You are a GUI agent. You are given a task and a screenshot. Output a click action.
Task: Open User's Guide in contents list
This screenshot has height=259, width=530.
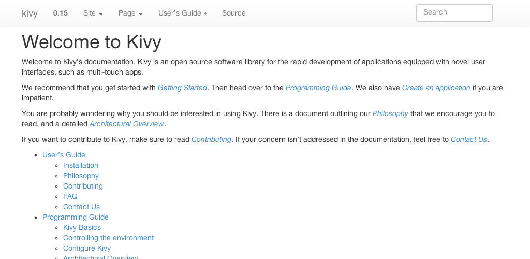click(64, 155)
